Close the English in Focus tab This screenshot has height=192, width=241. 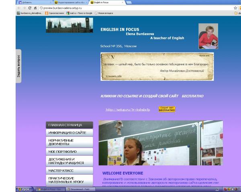click(123, 2)
